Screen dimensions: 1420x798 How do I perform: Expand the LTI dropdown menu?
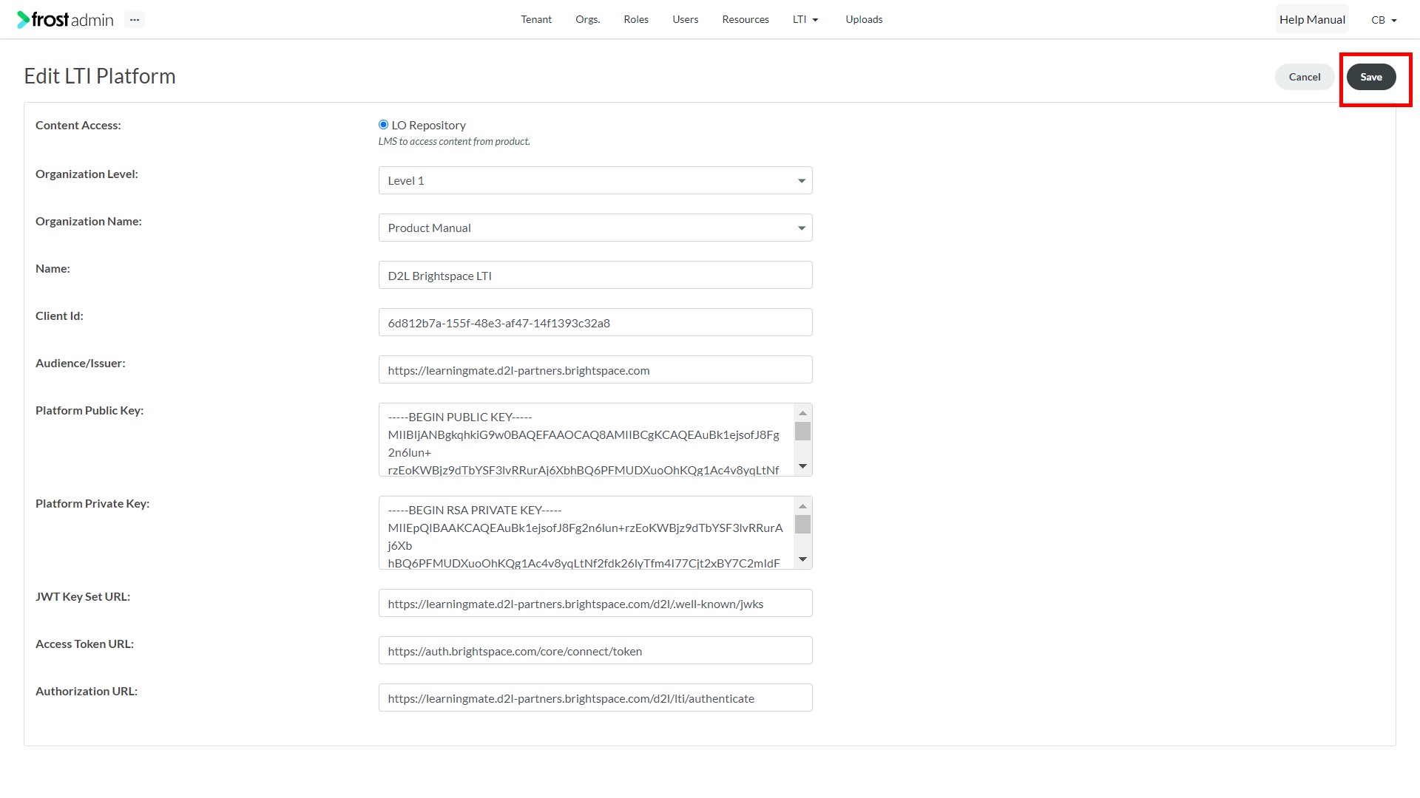[805, 19]
